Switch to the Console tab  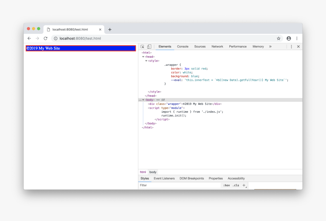(183, 47)
